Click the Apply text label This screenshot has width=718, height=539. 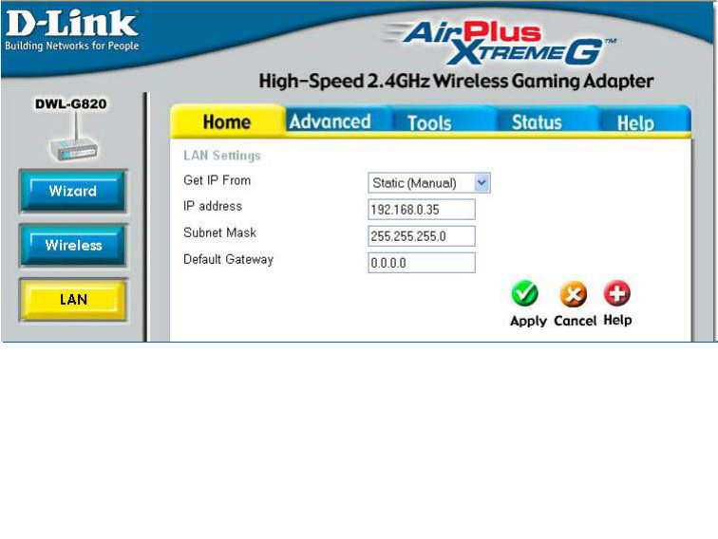(528, 321)
